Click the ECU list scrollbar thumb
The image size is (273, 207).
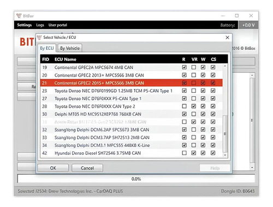(225, 134)
